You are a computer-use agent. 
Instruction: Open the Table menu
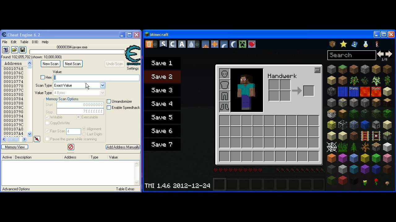pos(24,42)
